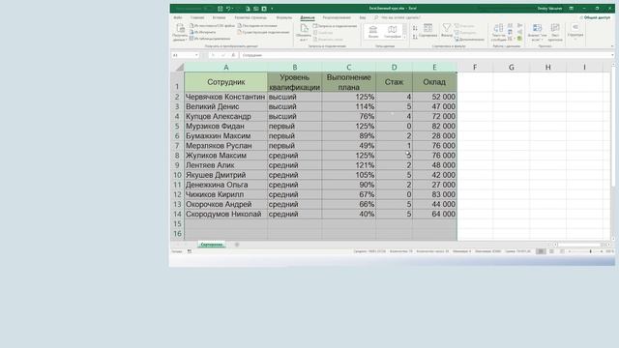
Task: Click the green data model icon in Data Tools
Action: coord(519,39)
